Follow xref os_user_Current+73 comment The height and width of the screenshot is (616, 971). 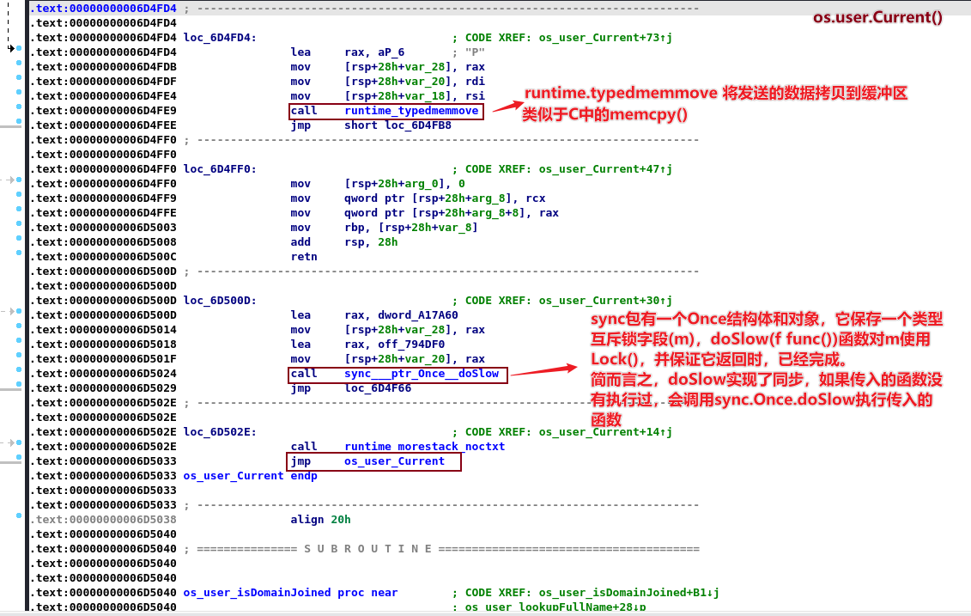coord(605,38)
